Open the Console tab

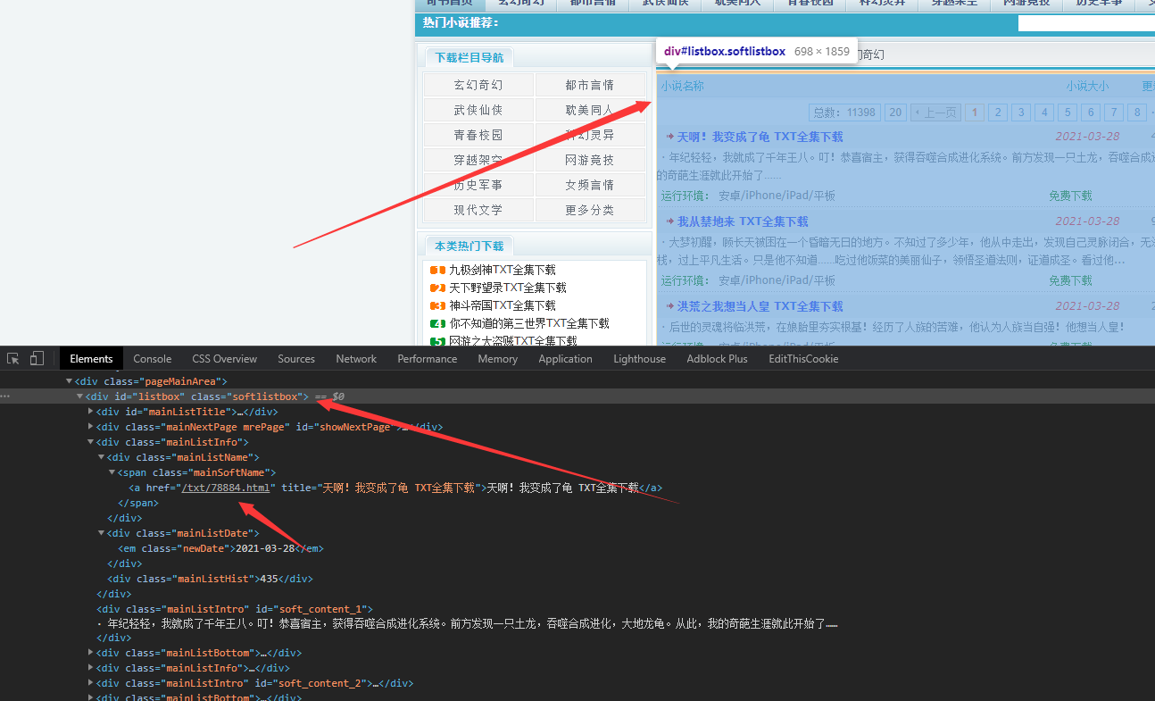[153, 358]
